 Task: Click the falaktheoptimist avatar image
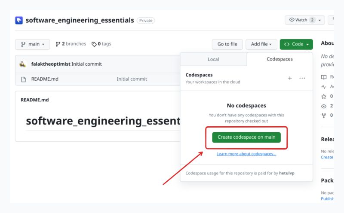tap(23, 64)
